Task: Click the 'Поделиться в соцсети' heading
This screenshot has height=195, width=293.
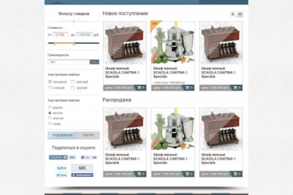Action: click(x=74, y=148)
